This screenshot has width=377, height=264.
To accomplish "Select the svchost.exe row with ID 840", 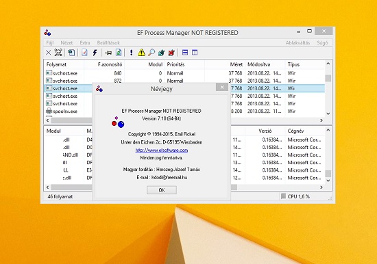I will pos(184,73).
